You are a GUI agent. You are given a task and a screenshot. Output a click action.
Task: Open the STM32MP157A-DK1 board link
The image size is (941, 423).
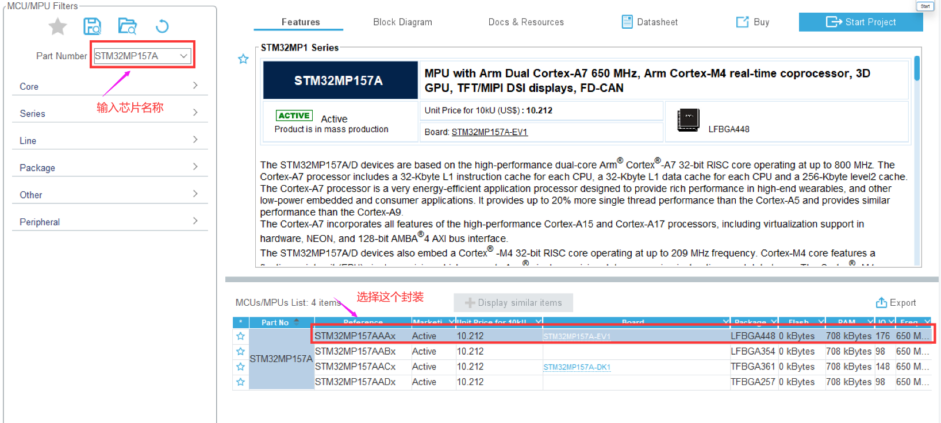pos(577,367)
